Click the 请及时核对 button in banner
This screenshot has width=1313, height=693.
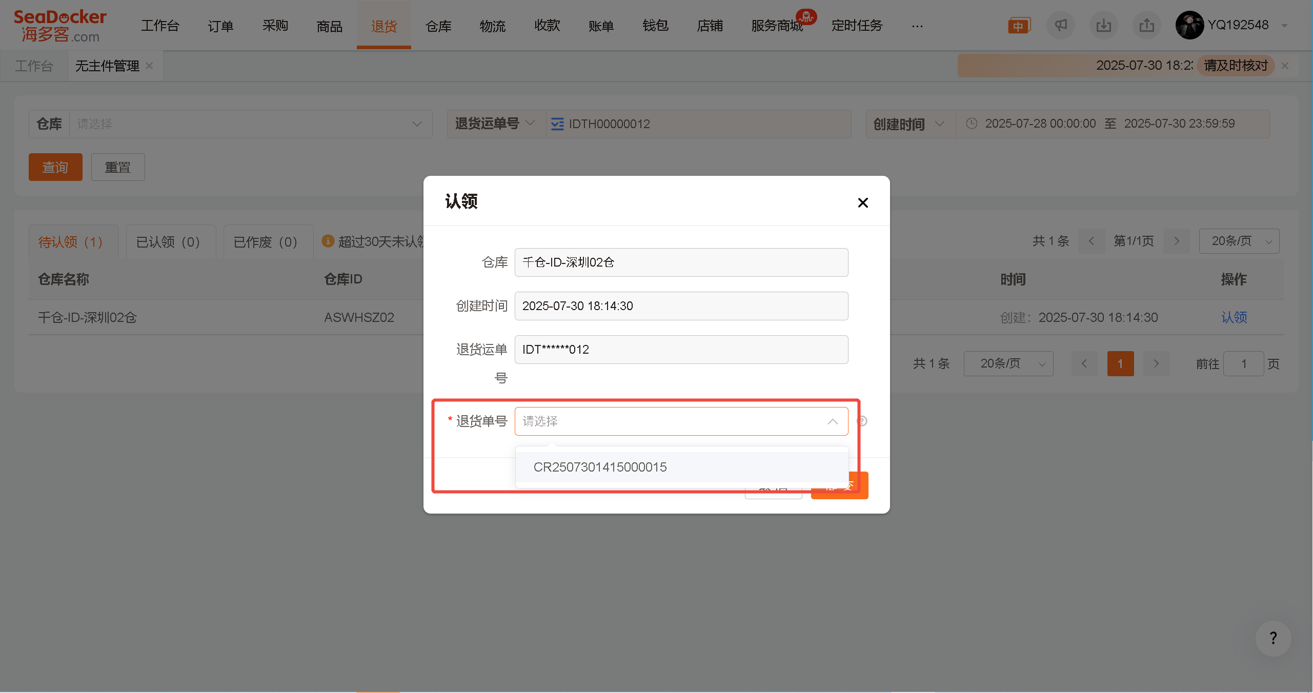[1236, 66]
